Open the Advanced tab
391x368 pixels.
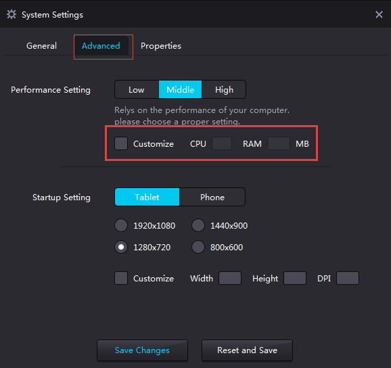(101, 46)
